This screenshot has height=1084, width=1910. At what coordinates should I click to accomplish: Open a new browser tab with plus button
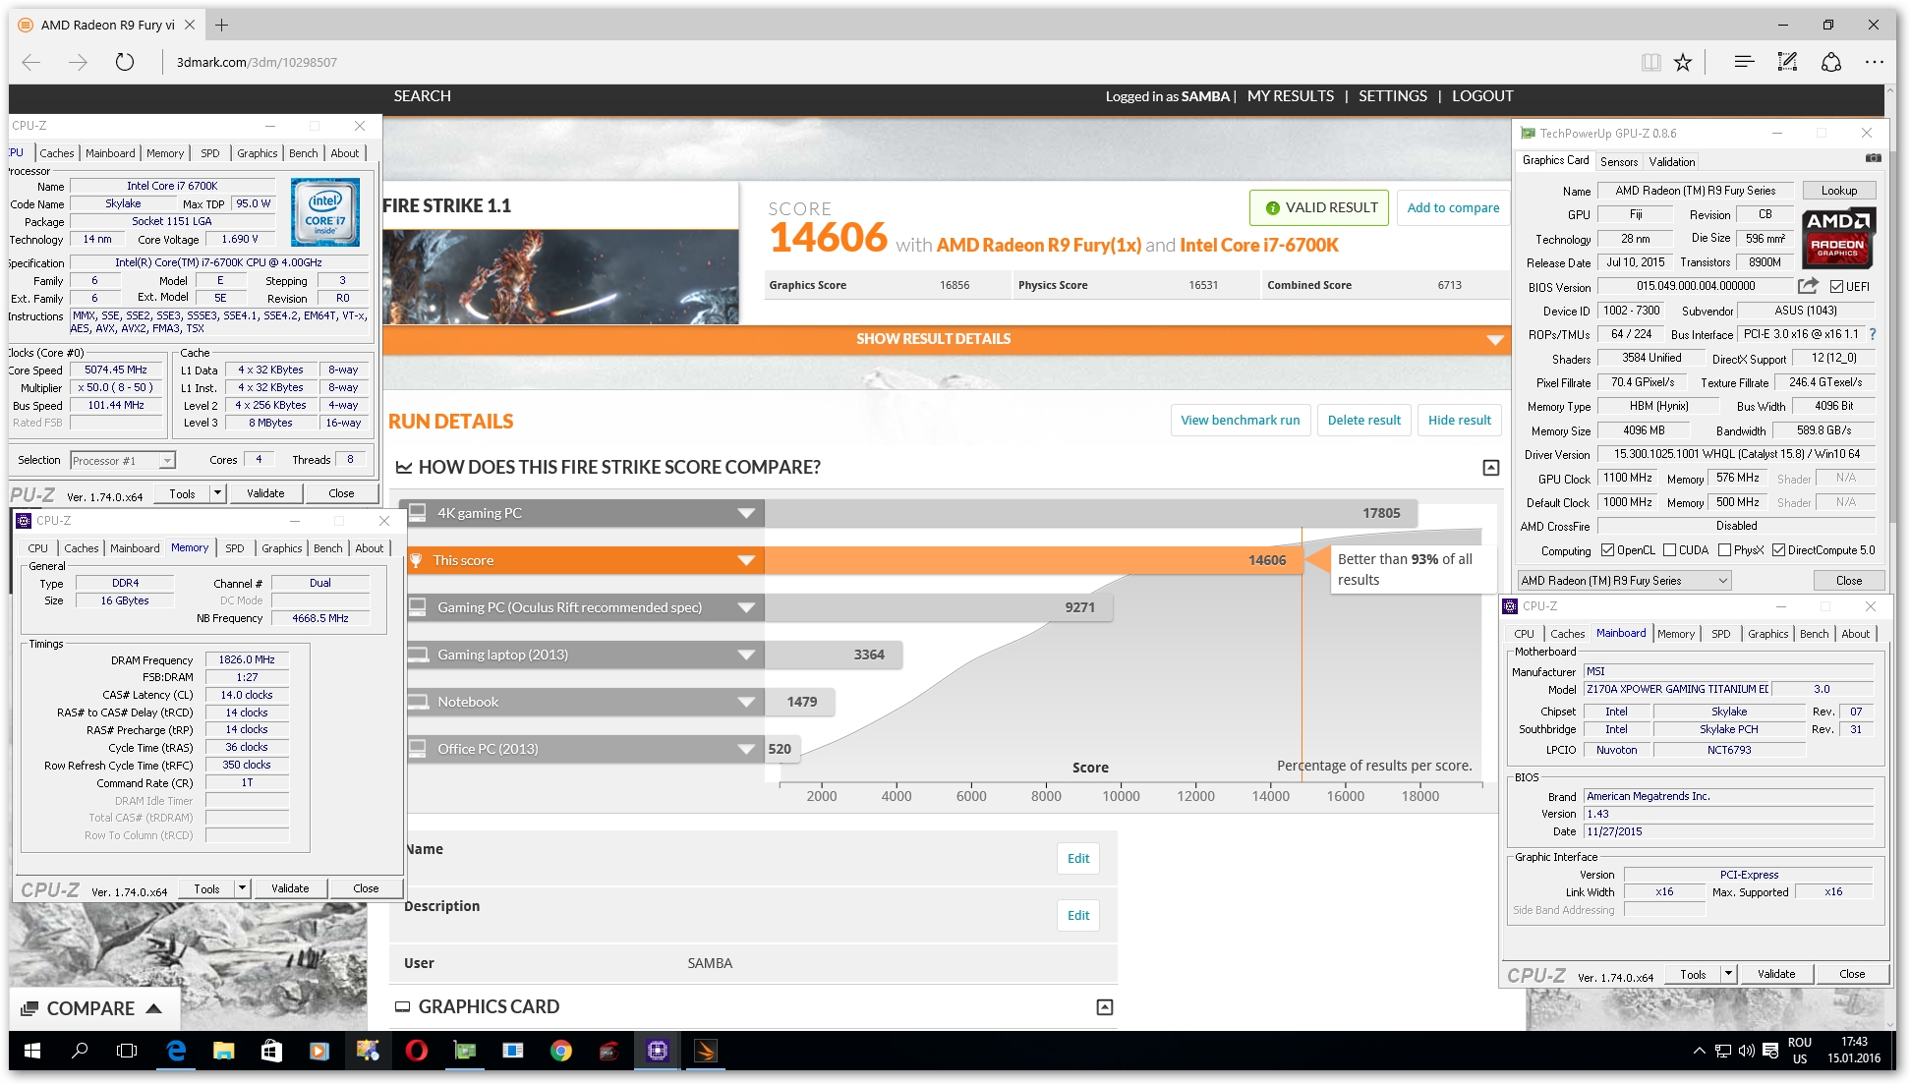click(222, 25)
